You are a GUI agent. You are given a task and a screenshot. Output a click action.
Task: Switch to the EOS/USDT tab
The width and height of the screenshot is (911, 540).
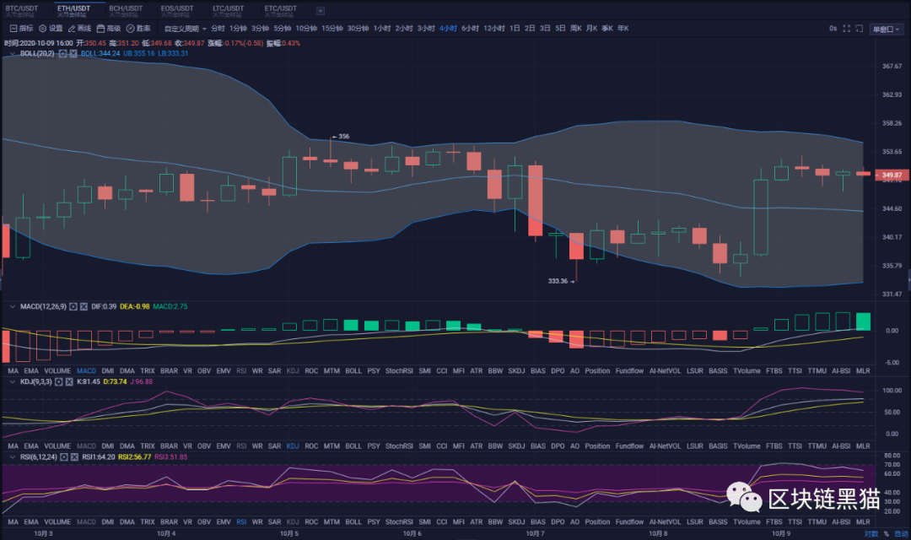click(x=177, y=11)
